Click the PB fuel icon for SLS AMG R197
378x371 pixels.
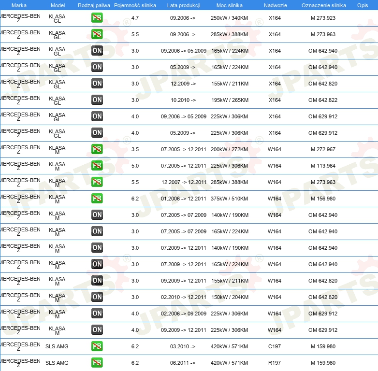click(97, 363)
